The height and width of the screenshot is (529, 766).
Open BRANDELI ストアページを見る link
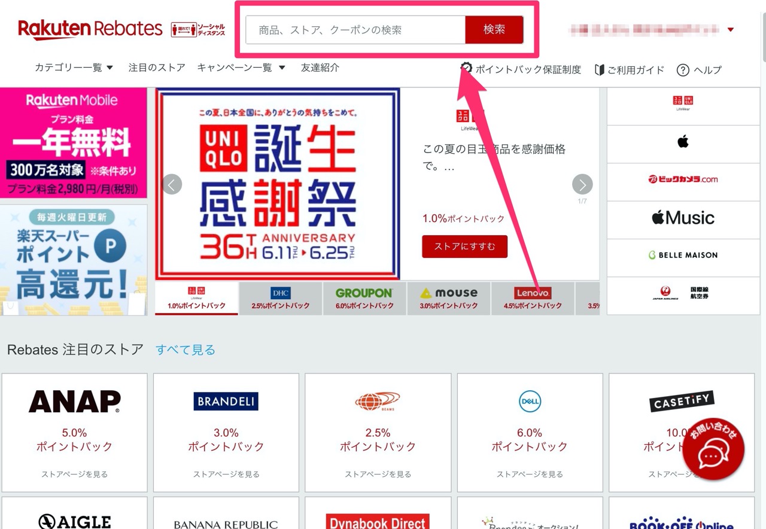coord(226,474)
